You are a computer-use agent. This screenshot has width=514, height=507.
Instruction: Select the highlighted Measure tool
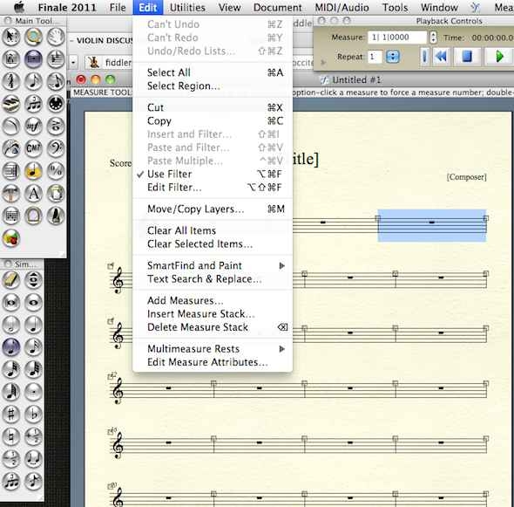point(33,59)
